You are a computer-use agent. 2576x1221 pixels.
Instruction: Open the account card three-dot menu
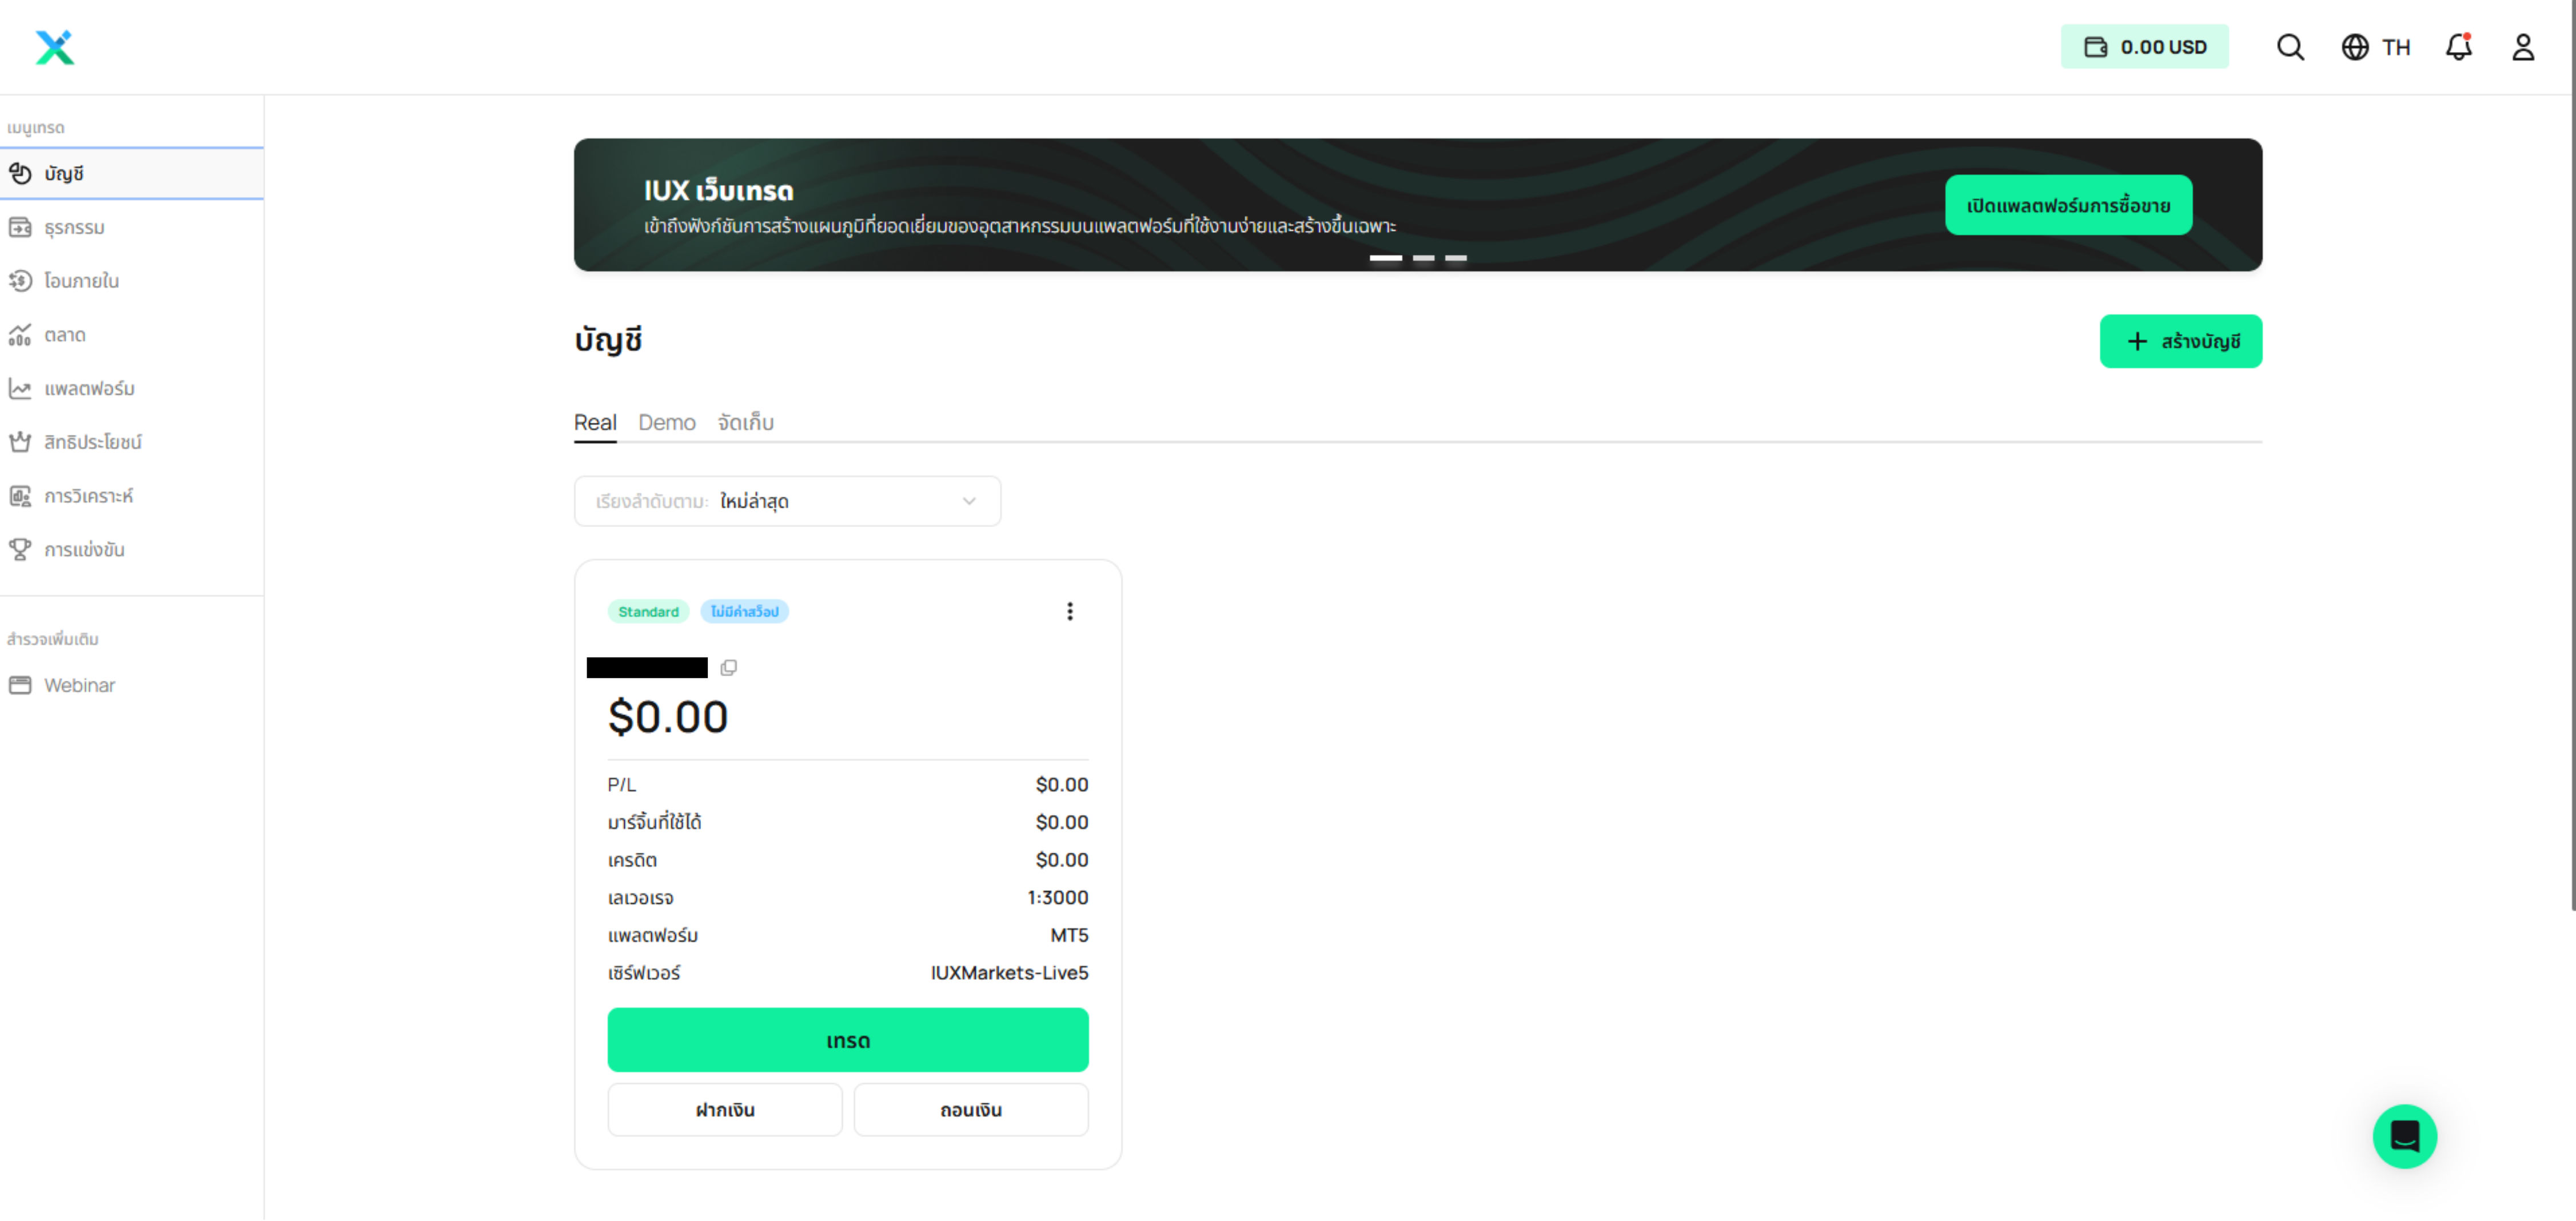(x=1069, y=611)
